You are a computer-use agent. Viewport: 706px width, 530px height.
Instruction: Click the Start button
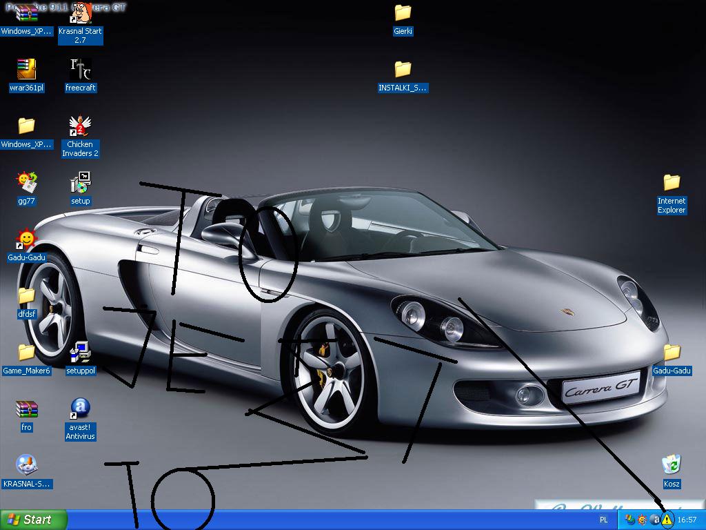click(34, 520)
